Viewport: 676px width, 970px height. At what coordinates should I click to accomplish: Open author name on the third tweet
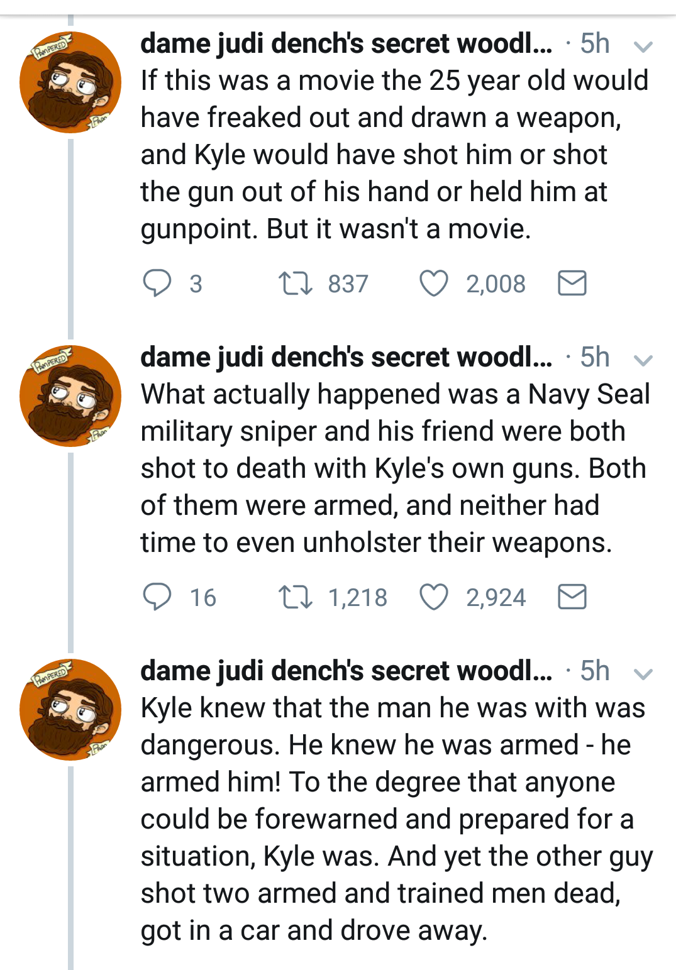click(346, 671)
